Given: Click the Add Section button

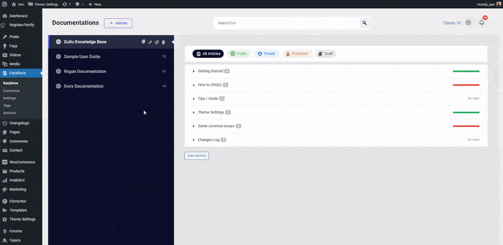Looking at the screenshot, I should coord(197,156).
